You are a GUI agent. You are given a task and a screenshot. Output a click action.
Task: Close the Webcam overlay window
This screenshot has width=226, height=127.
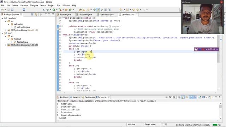[222, 2]
